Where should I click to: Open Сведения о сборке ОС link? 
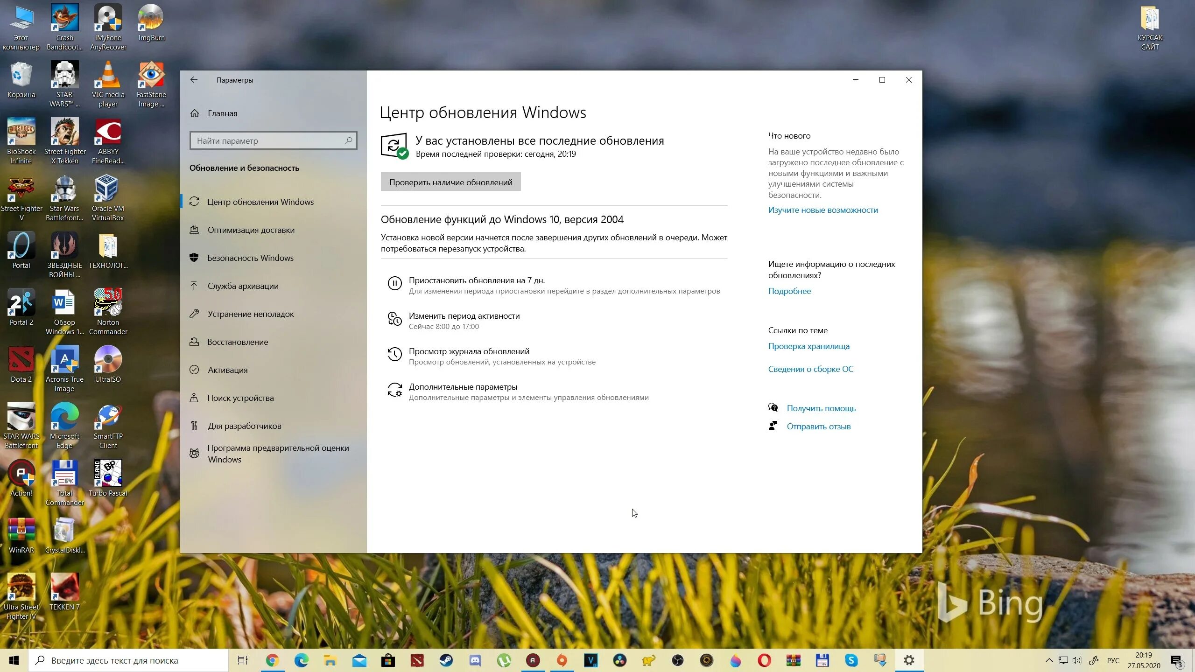click(x=810, y=369)
